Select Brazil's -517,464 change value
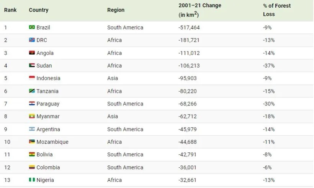Screen dimensions: 314x188 (x=189, y=28)
